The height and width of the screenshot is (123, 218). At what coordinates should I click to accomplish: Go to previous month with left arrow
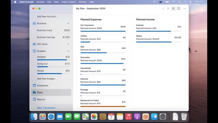(x=163, y=9)
